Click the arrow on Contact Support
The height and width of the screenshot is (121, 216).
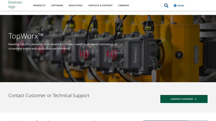coord(196,99)
